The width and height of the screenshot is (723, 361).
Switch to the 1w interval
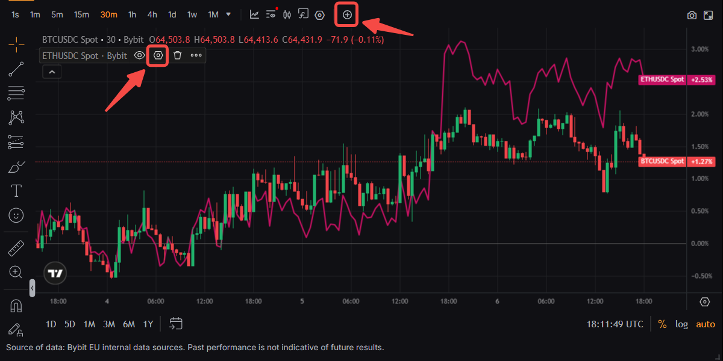tap(192, 14)
